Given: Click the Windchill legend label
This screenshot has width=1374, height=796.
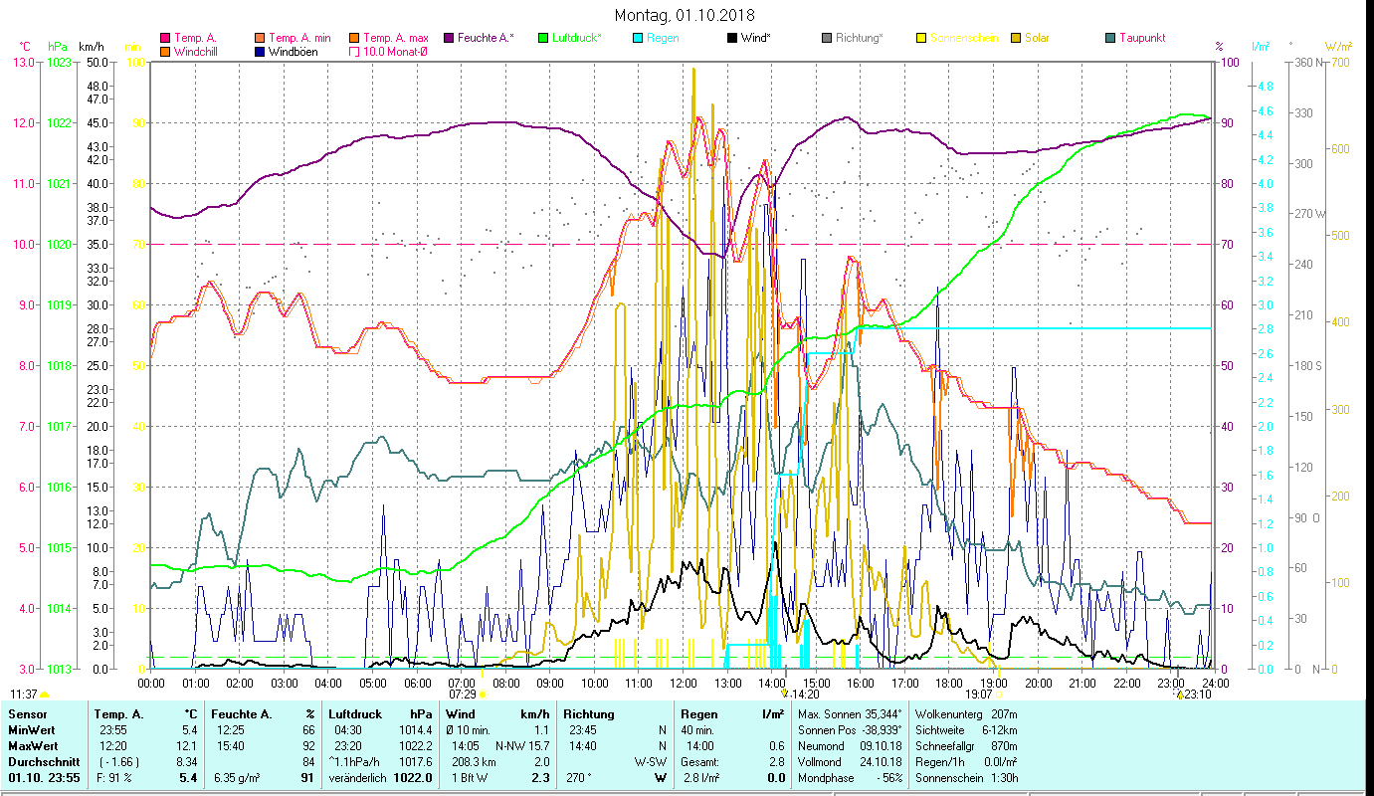Looking at the screenshot, I should pyautogui.click(x=198, y=51).
